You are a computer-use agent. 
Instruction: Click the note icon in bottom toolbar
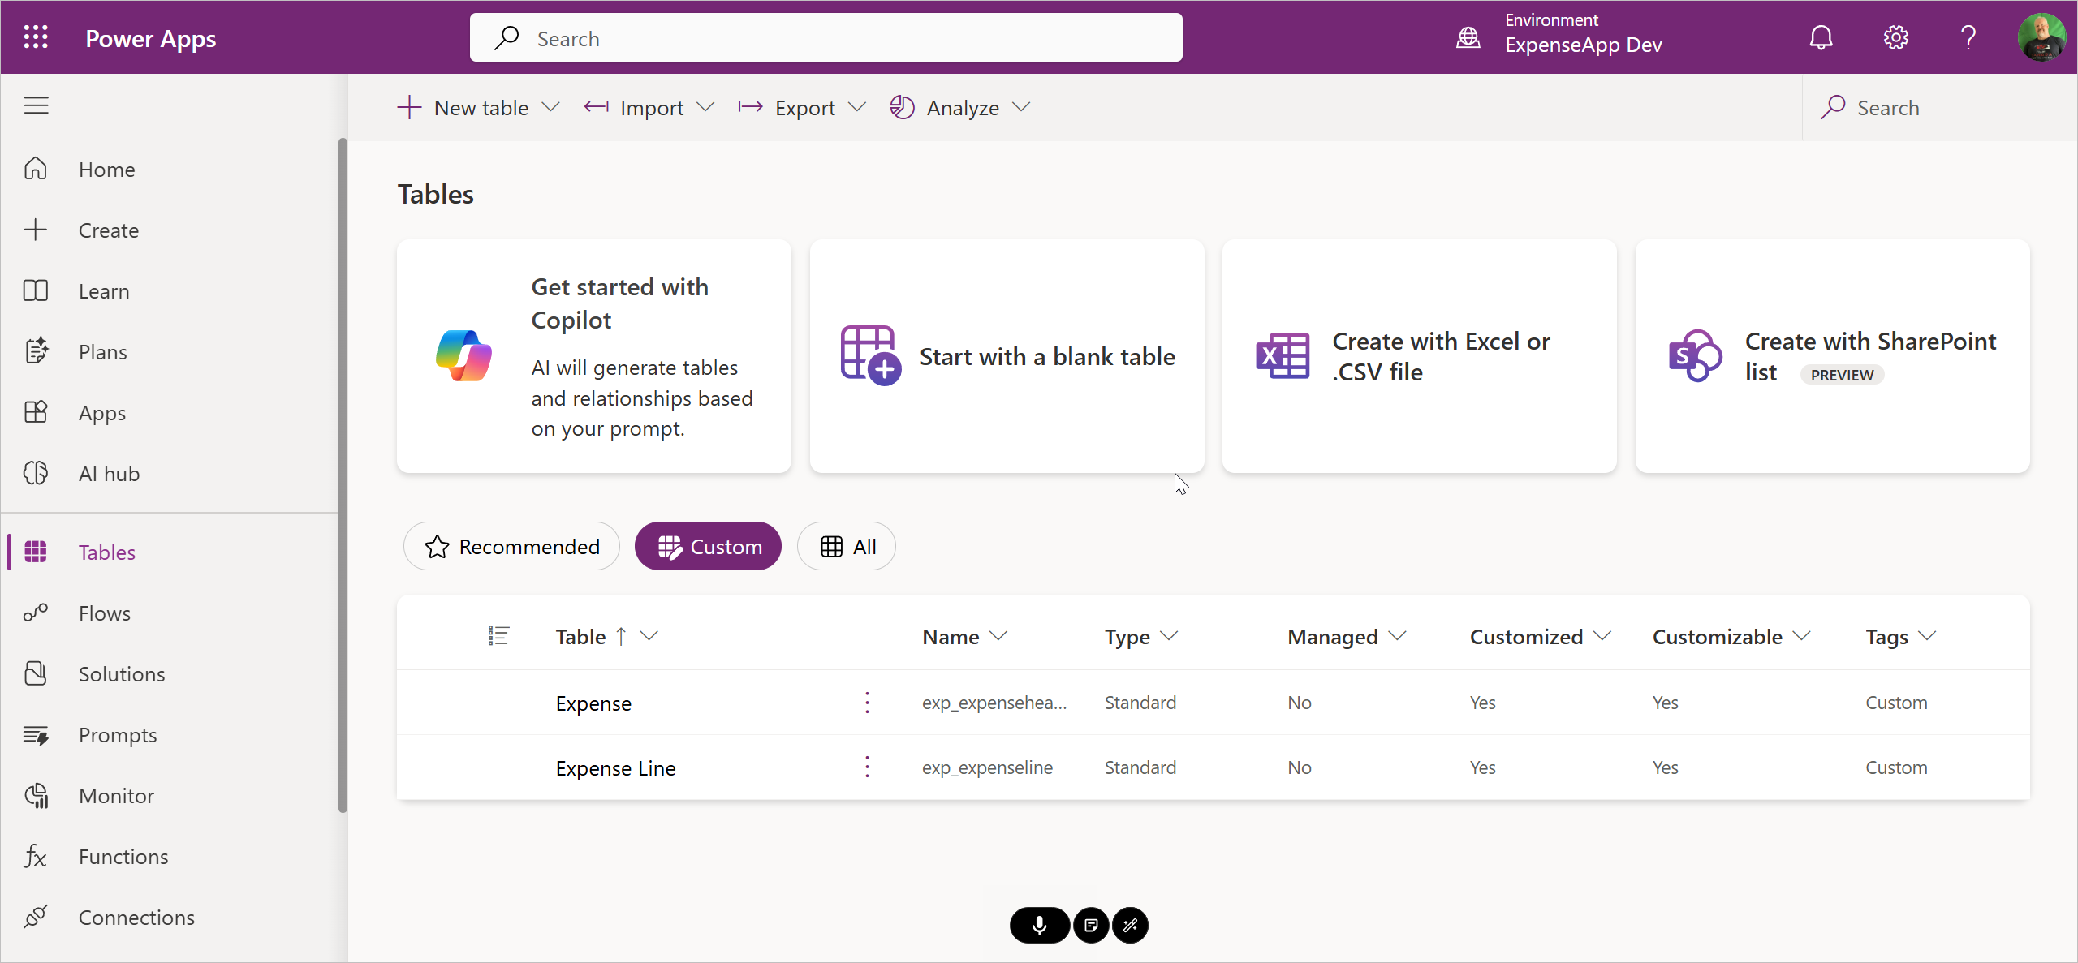(1091, 925)
